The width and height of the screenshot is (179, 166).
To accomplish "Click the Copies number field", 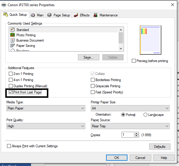I will [x=128, y=135].
